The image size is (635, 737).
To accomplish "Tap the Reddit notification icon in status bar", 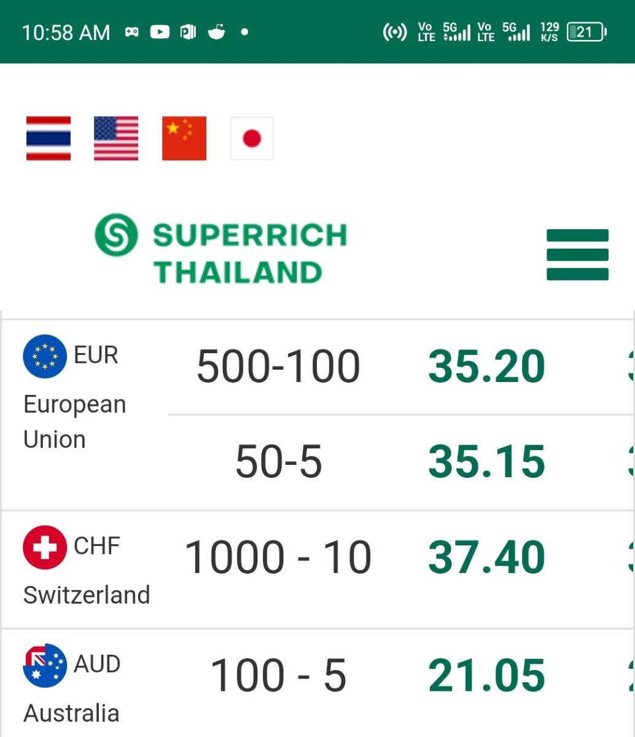I will (x=216, y=31).
